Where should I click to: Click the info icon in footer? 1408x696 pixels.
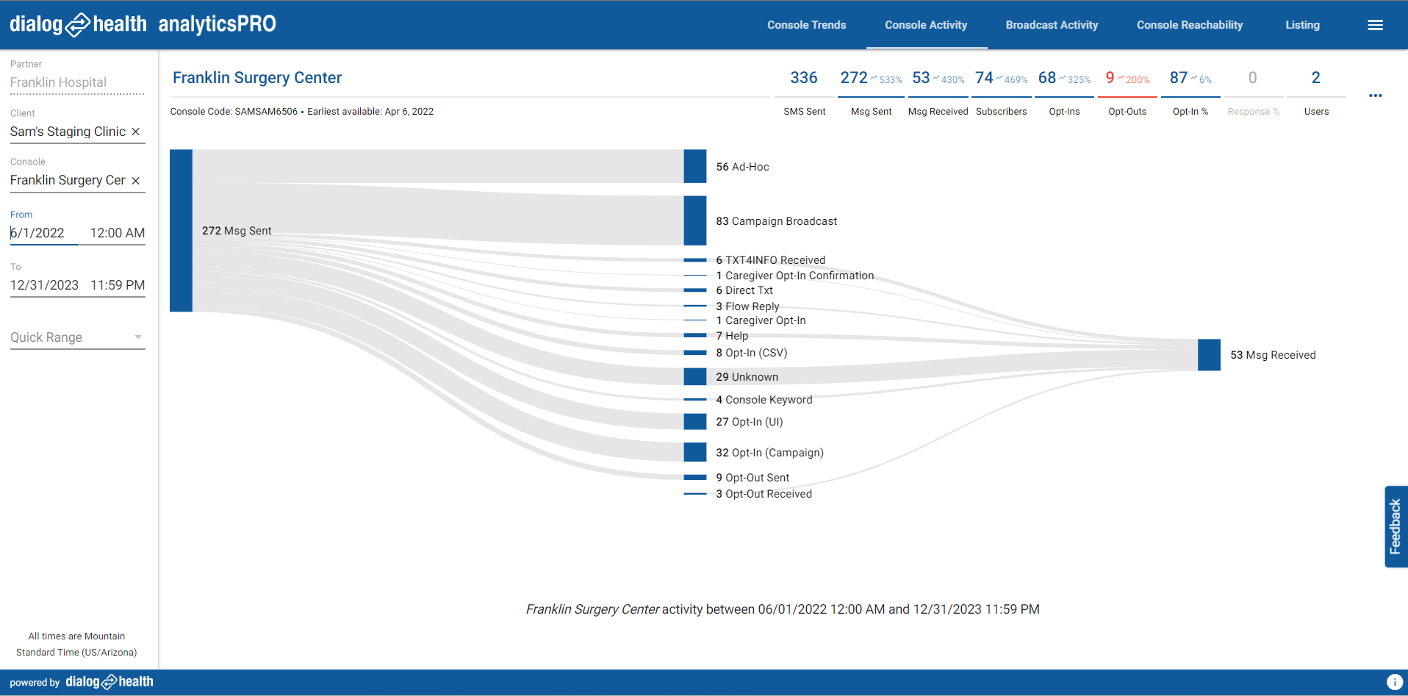click(1394, 682)
